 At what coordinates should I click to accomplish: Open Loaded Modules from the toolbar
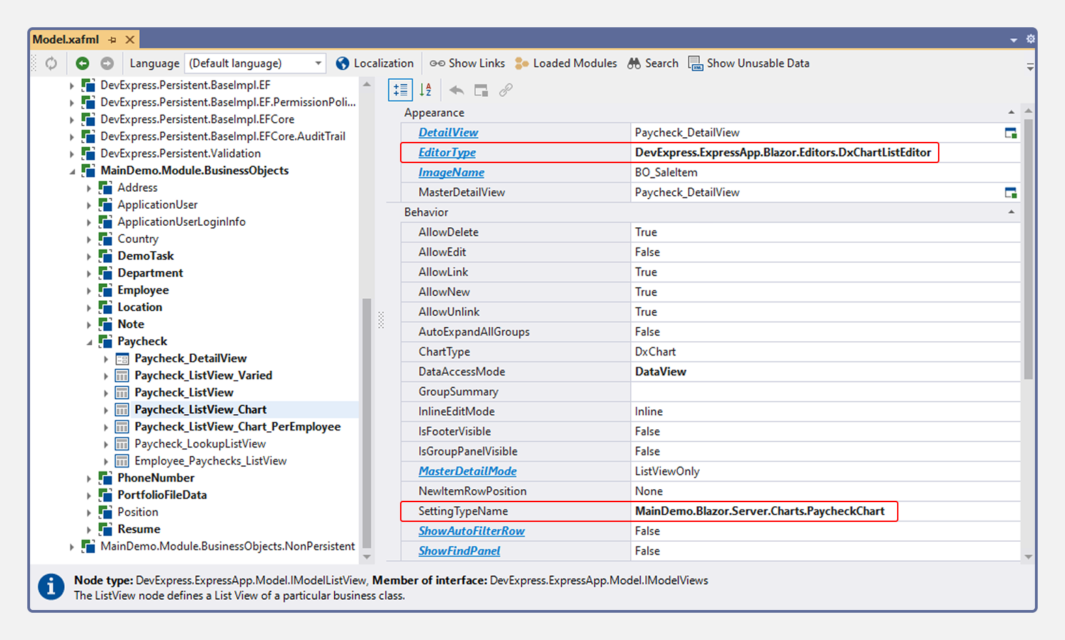point(521,63)
